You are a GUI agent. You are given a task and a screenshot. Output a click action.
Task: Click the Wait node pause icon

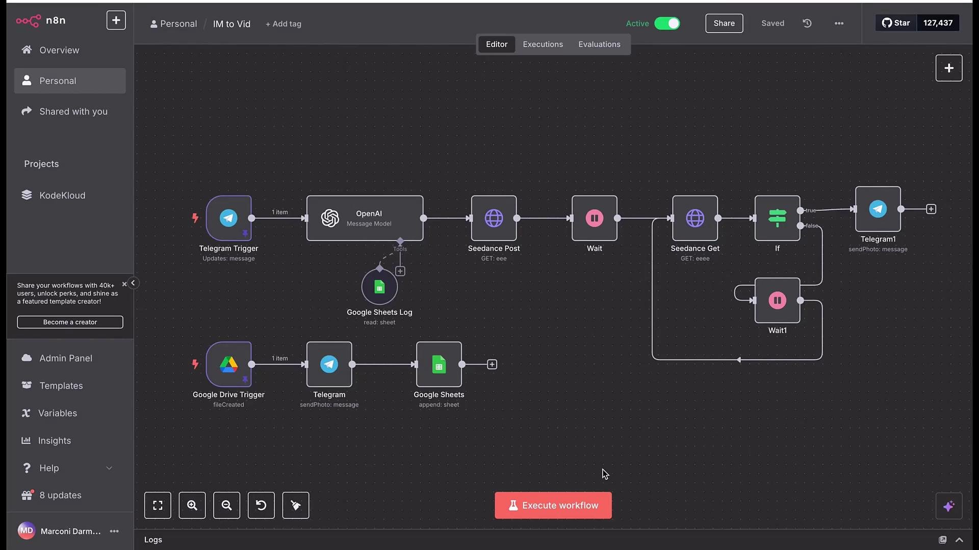tap(594, 218)
